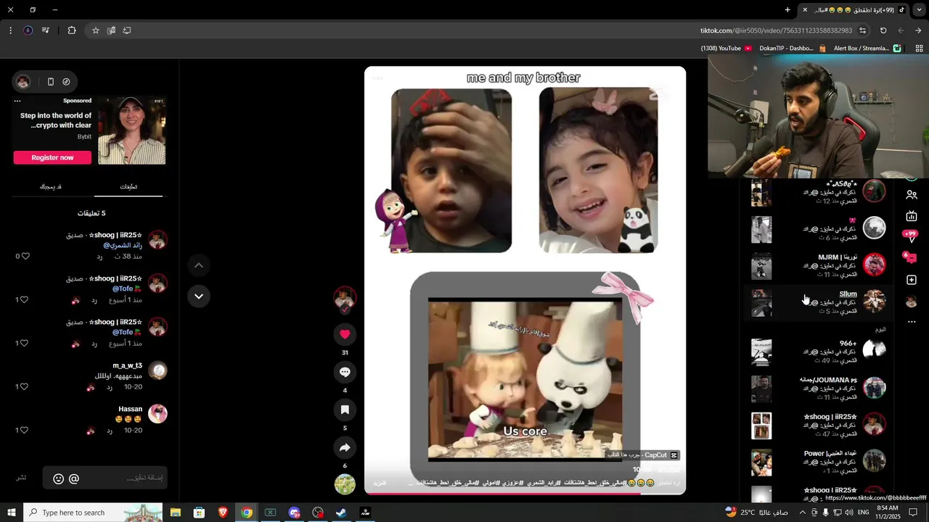Open the Chrome profile avatar
Viewport: 929px width, 522px height.
click(28, 30)
